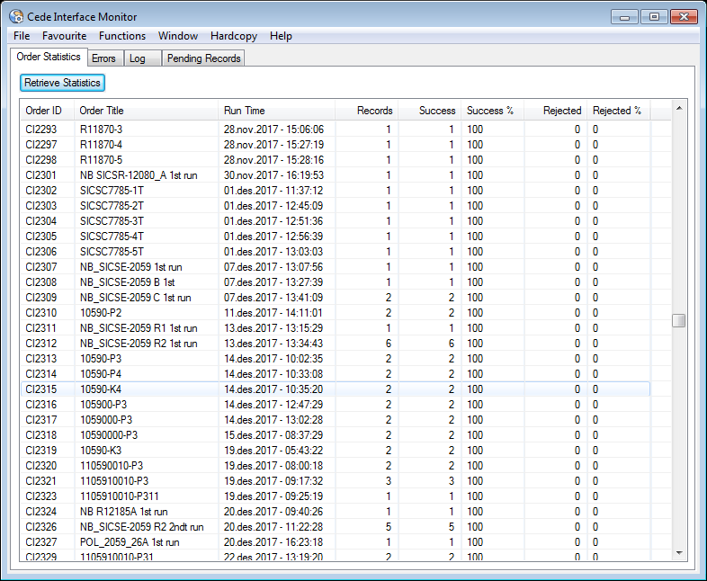This screenshot has width=707, height=581.
Task: Sort by the Run Time column header
Action: click(x=245, y=111)
